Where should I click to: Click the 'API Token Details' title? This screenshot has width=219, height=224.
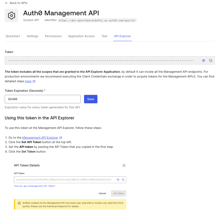coord(27,165)
